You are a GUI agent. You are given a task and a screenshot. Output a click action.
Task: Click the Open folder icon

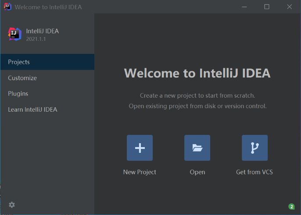click(197, 148)
